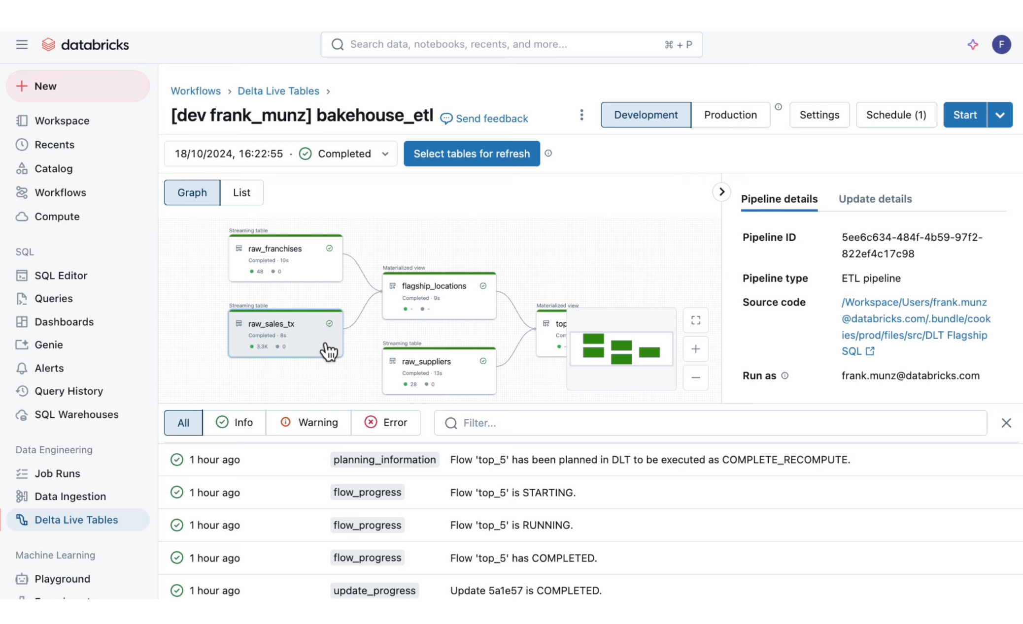
Task: Click the Databricks Assistant sparkle icon
Action: coord(972,45)
